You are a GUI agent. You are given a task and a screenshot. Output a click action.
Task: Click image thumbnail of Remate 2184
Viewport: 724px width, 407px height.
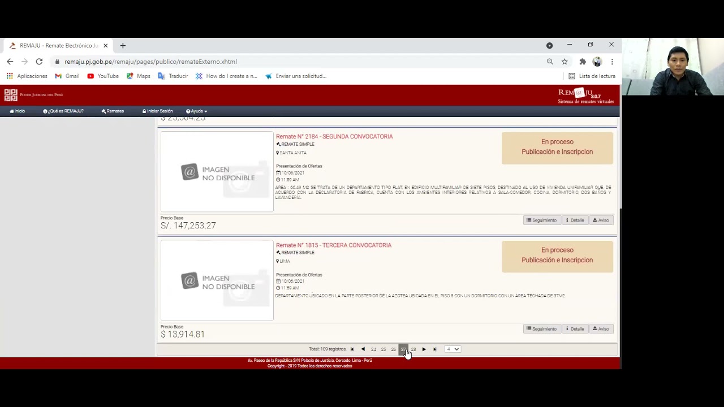pos(217,172)
